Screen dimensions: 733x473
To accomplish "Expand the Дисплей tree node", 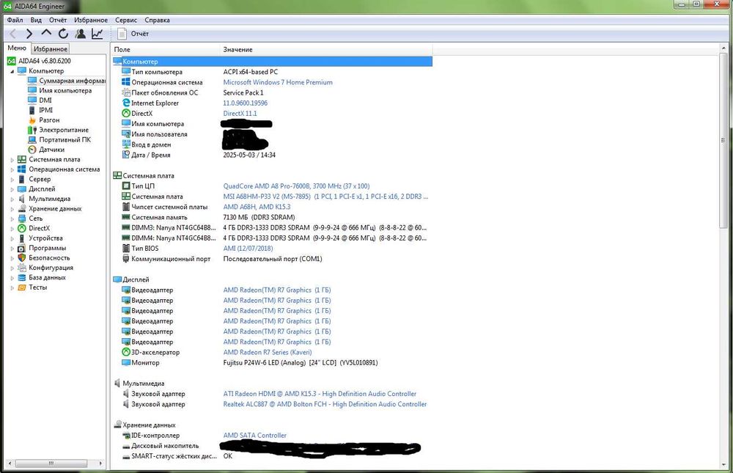I will pyautogui.click(x=12, y=189).
